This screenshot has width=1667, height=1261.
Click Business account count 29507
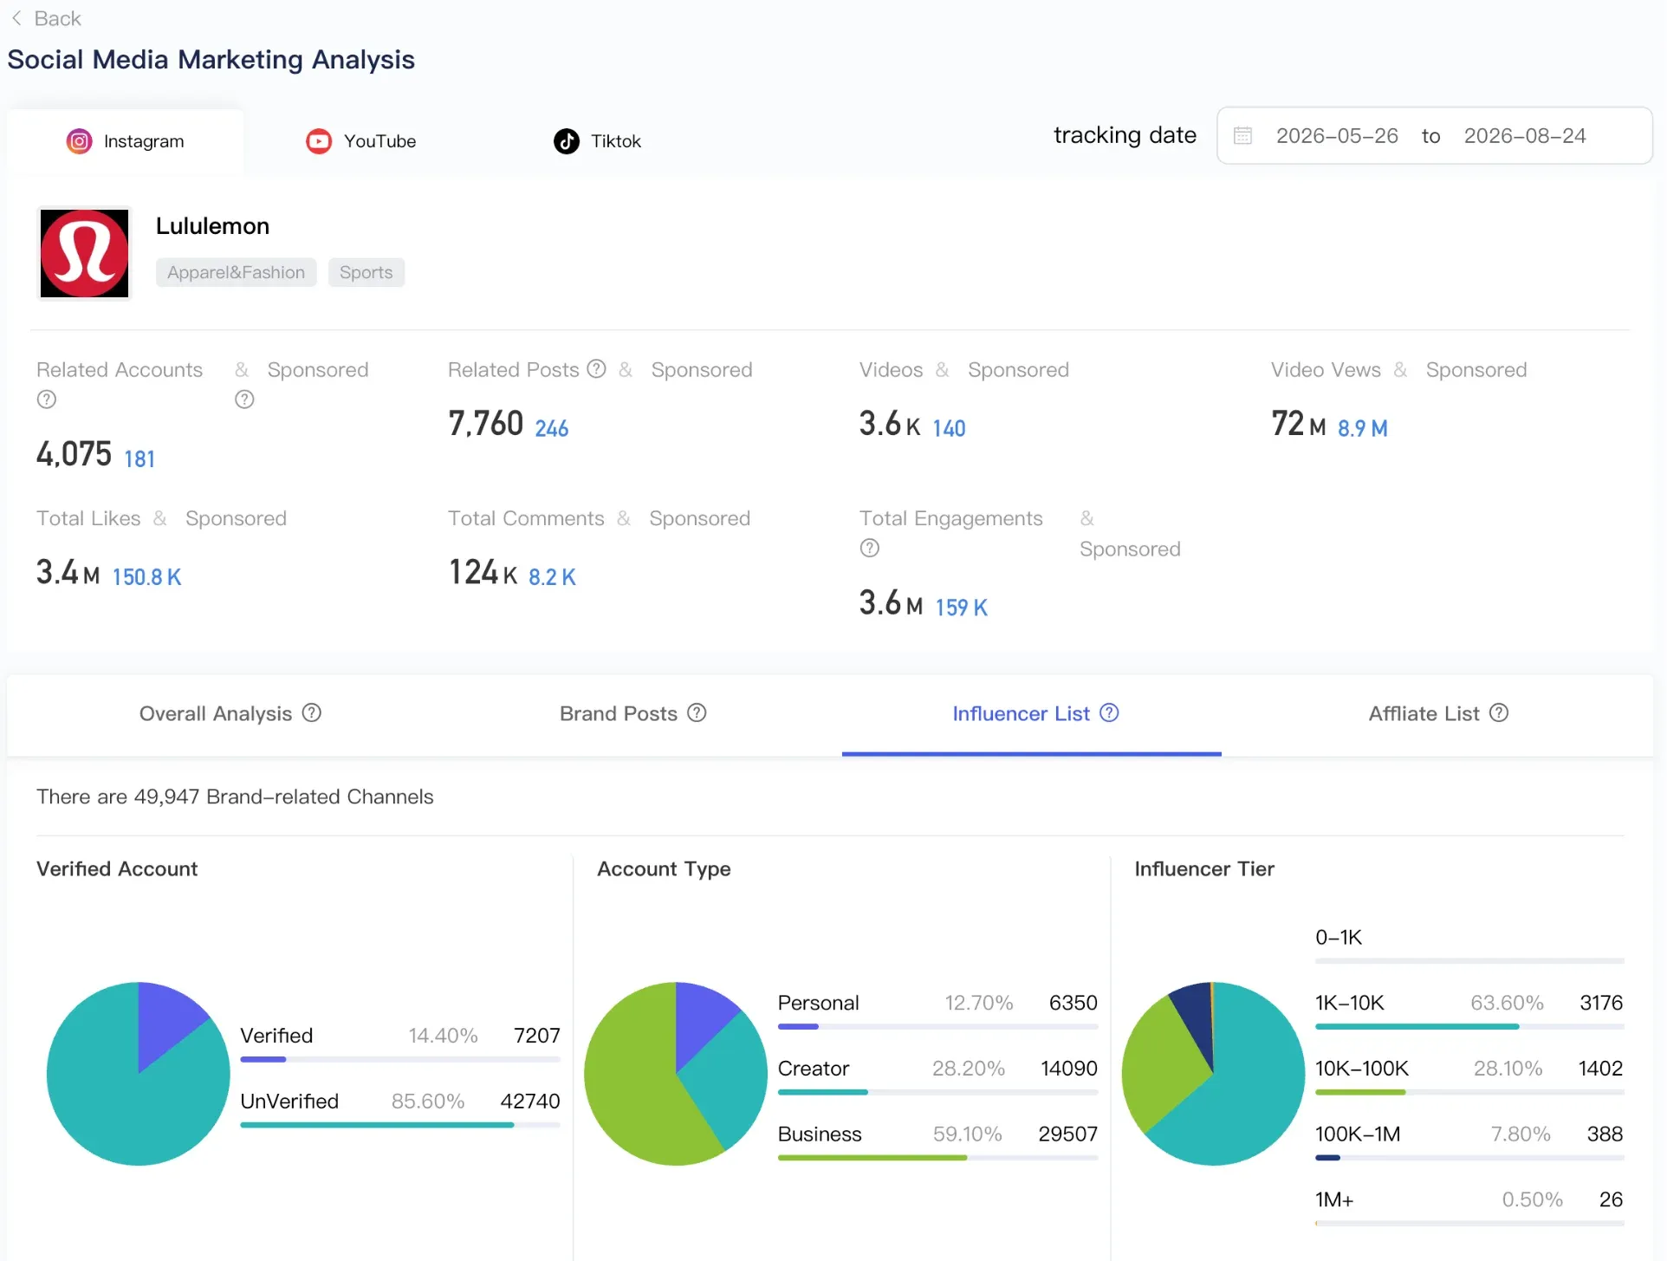[1067, 1134]
